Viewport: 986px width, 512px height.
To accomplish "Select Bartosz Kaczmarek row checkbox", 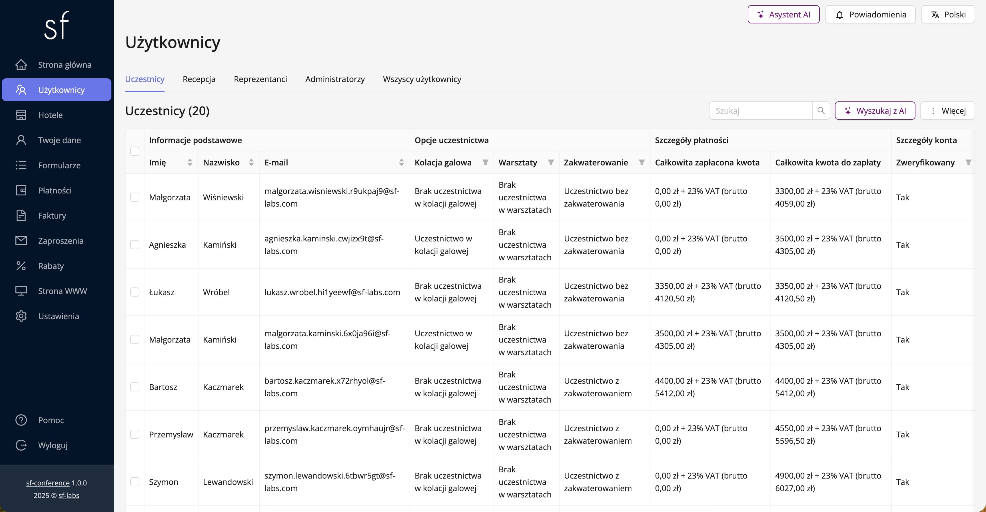I will (x=135, y=387).
